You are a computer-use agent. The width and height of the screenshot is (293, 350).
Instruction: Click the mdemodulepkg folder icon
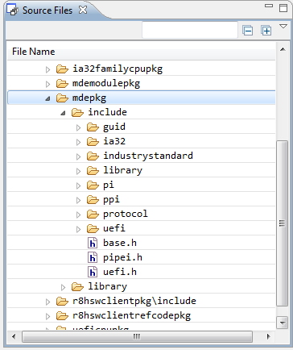click(62, 84)
